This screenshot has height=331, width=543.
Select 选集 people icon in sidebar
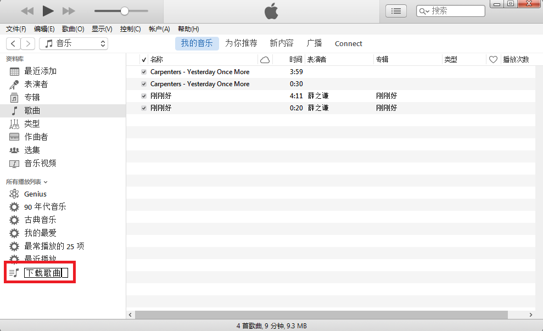(14, 150)
